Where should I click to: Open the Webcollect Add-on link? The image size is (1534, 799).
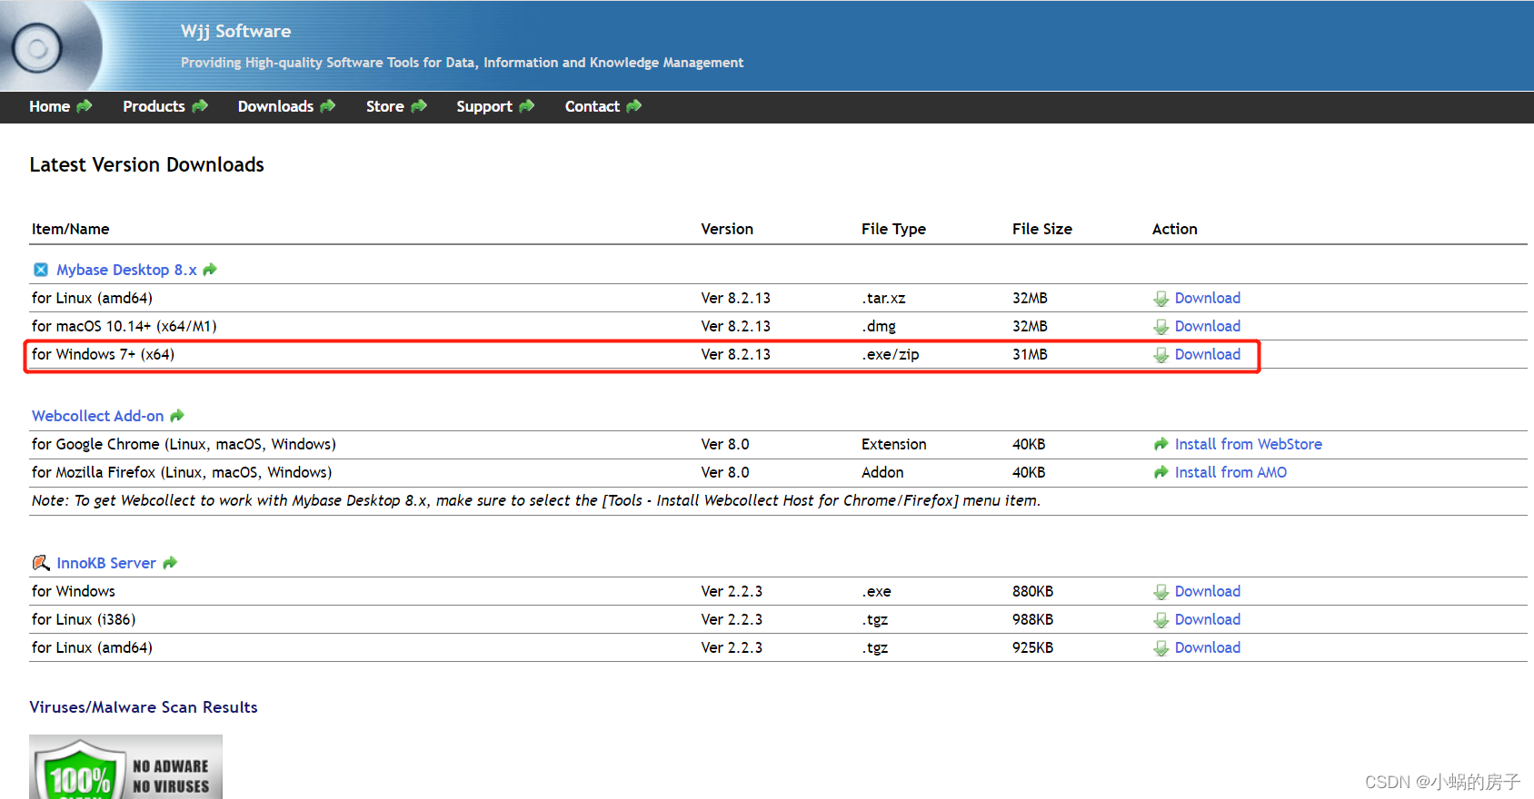pyautogui.click(x=98, y=416)
